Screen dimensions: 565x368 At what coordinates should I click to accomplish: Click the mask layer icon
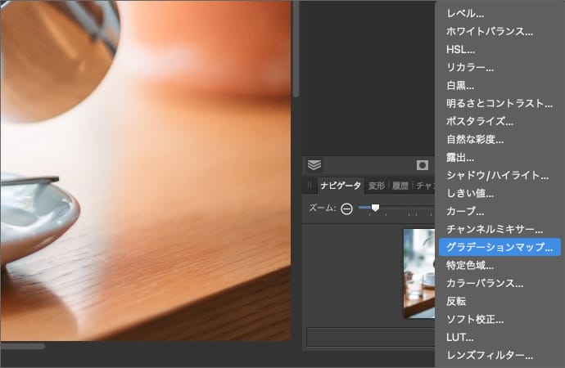(423, 165)
